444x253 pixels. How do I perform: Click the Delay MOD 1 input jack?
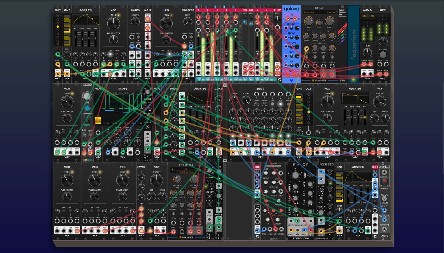[x=306, y=66]
